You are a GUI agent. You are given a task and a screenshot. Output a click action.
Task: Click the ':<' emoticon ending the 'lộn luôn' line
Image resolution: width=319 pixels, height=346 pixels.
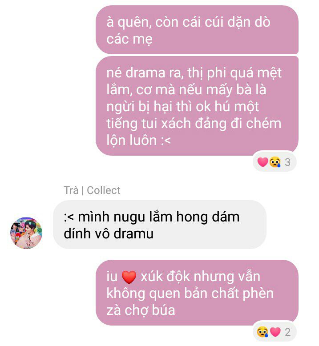(166, 141)
